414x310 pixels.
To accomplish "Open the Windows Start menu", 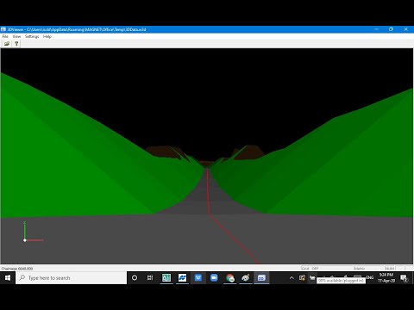I will (x=8, y=278).
